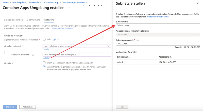
Task: Open Weitere Informationen link in subnet panel
Action: [158, 17]
